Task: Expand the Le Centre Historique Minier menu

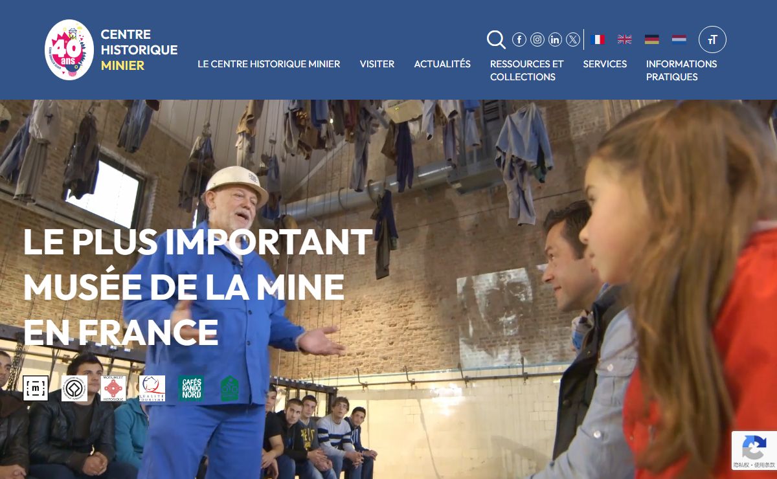Action: pos(269,64)
